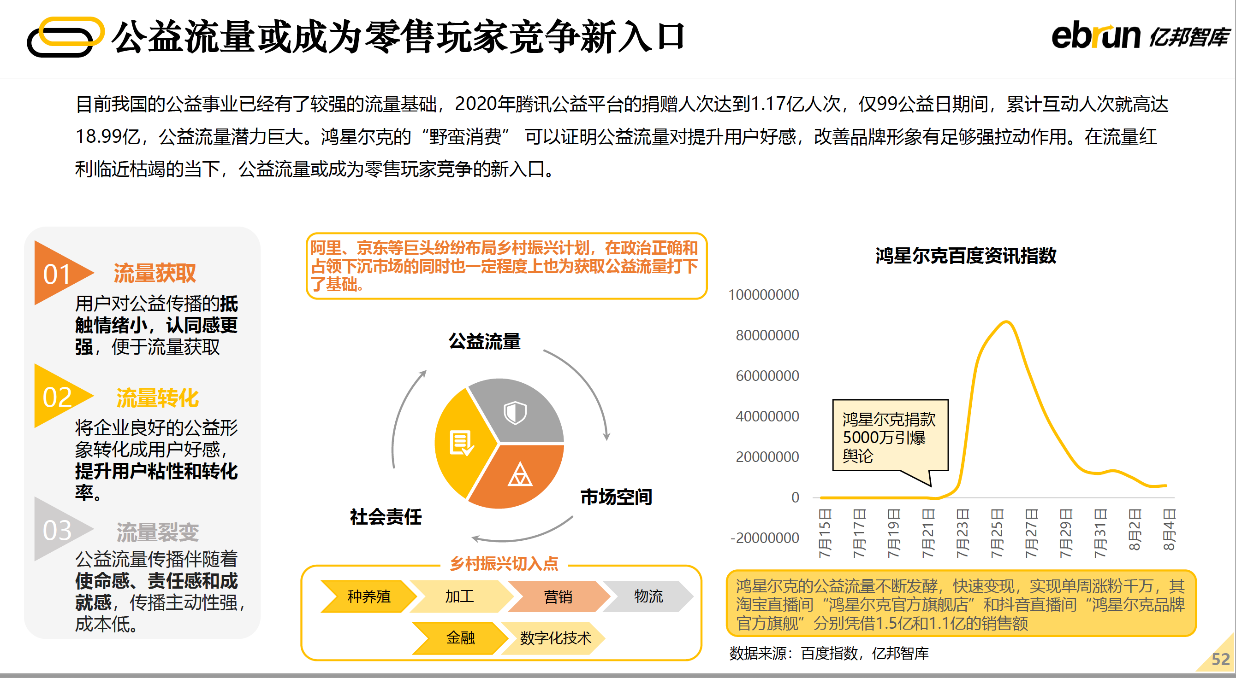Select the 数字化技术 chevron step
The width and height of the screenshot is (1236, 678).
(555, 638)
